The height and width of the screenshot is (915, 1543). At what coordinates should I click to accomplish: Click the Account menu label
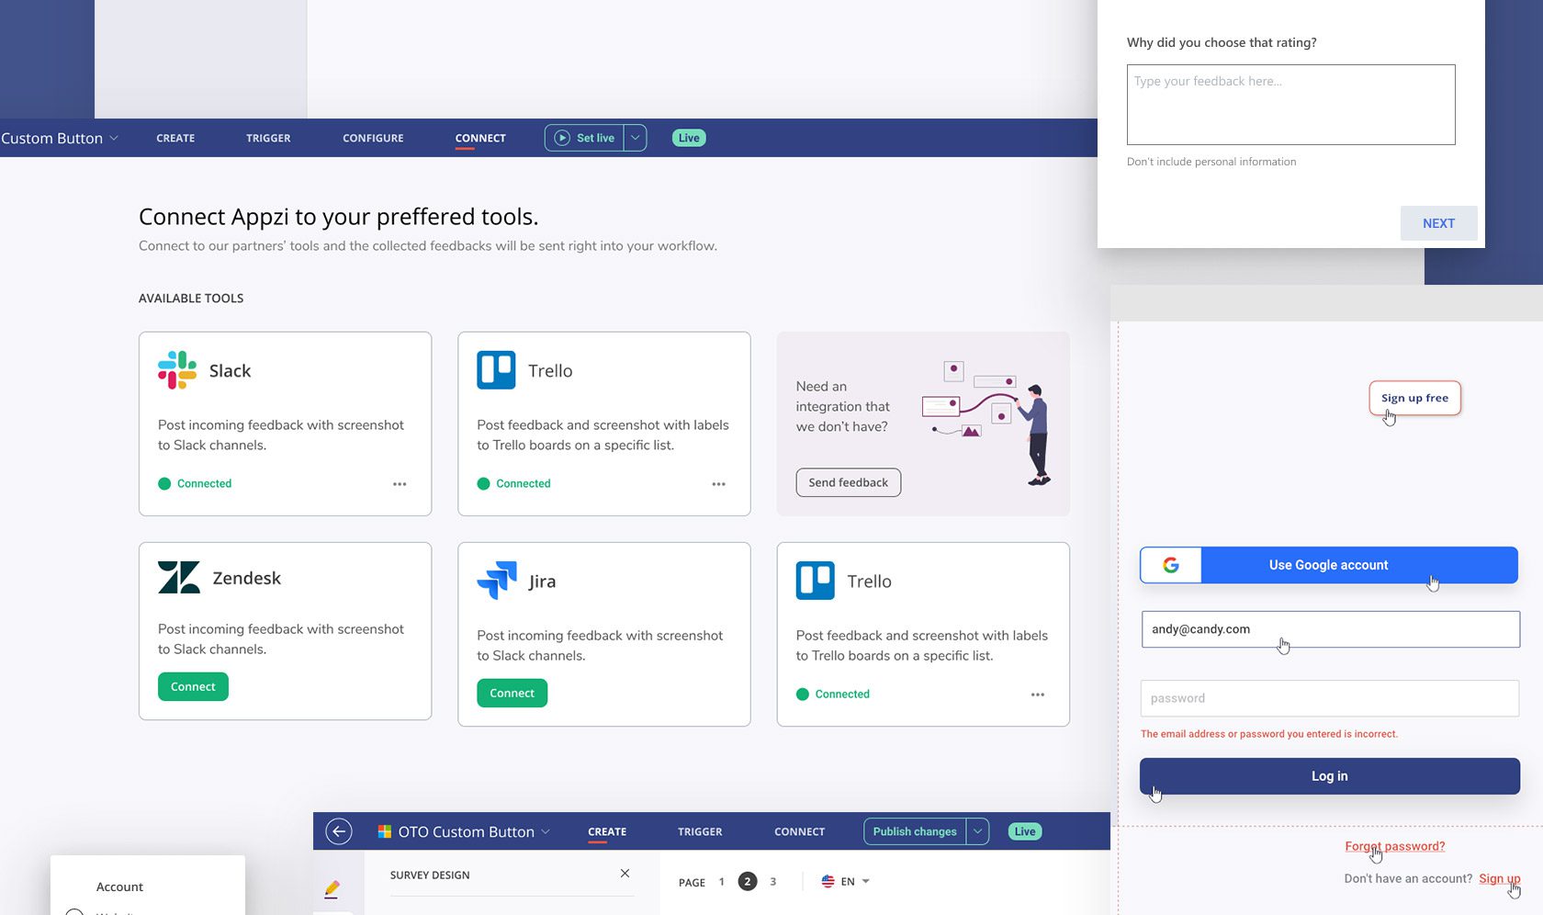coord(119,887)
